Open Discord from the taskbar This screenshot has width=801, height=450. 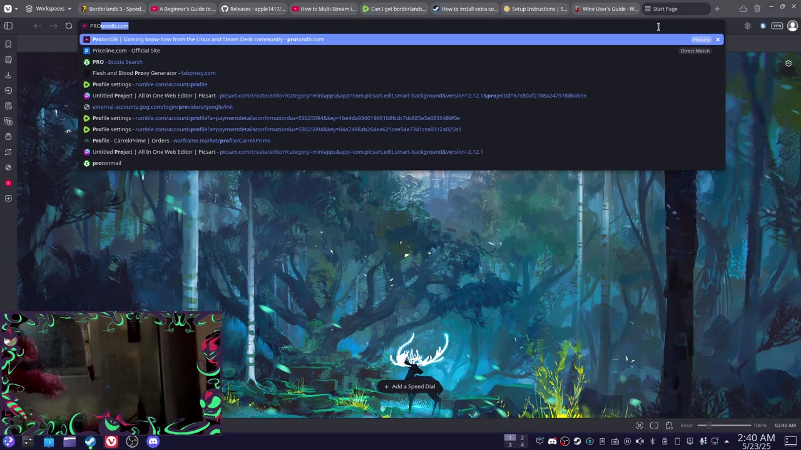tap(153, 442)
